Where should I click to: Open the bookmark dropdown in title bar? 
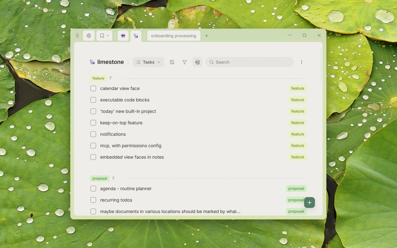[x=104, y=36]
